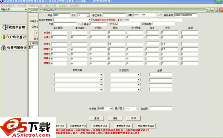The height and width of the screenshot is (138, 223).
Task: Open the 本次收费类型 dropdown
Action: [x=90, y=20]
